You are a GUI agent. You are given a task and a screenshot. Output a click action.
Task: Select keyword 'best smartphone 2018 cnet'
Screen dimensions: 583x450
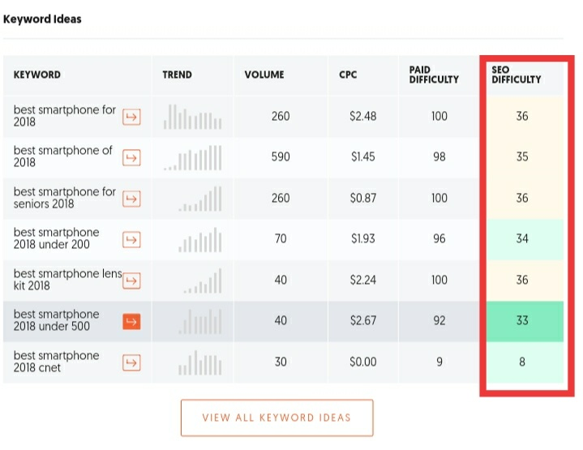click(56, 362)
